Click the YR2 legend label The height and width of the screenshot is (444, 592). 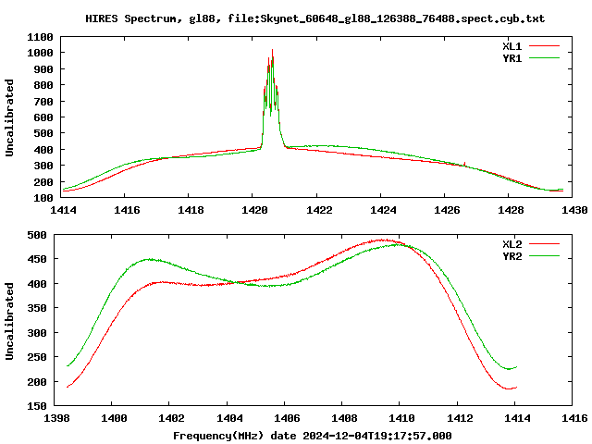pos(512,256)
